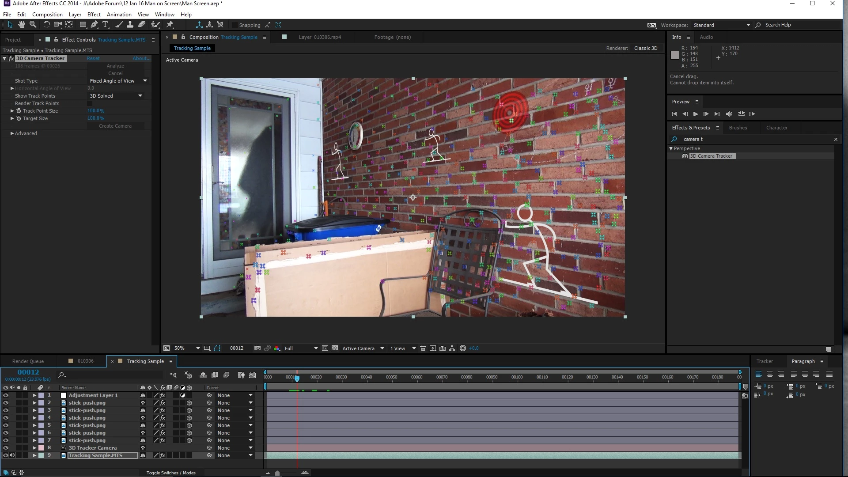Image resolution: width=848 pixels, height=477 pixels.
Task: Open the Composition menu
Action: 47,15
